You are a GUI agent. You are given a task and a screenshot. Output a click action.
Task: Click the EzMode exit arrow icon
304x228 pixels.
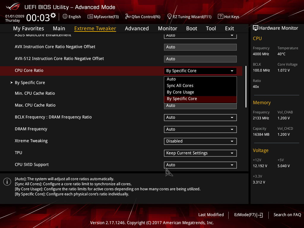click(x=260, y=215)
